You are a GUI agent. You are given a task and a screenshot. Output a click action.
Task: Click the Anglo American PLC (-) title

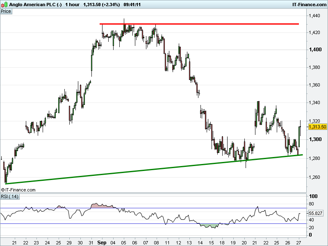click(x=35, y=5)
